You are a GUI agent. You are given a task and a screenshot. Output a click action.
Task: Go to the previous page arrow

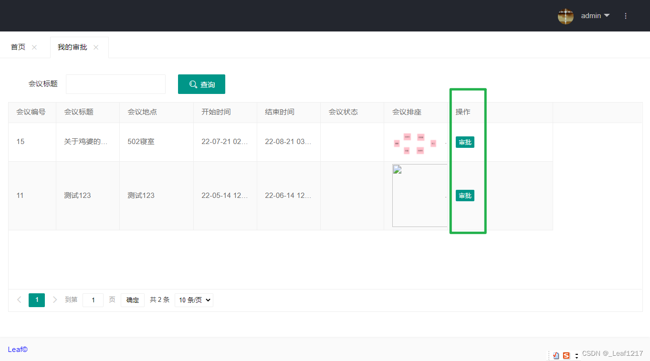pos(19,300)
